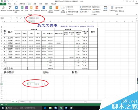Collapse the ribbon with the caret
This screenshot has height=110, width=138.
pos(136,15)
